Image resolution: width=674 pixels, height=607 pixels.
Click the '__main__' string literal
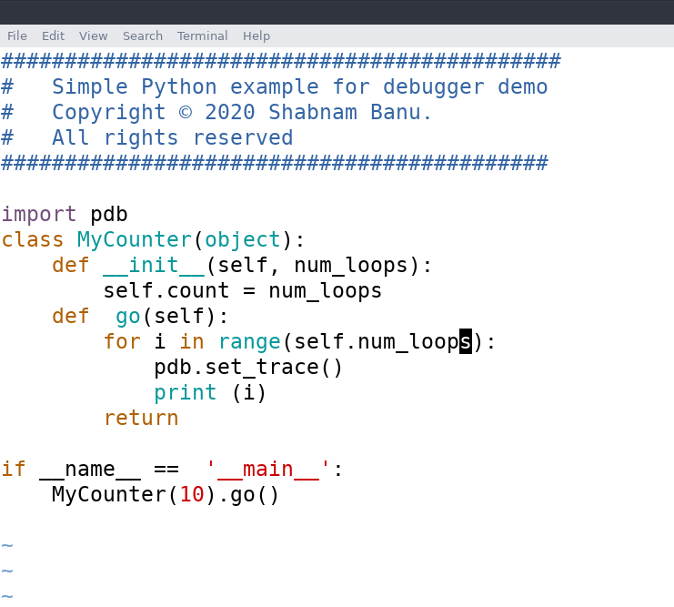pos(268,469)
